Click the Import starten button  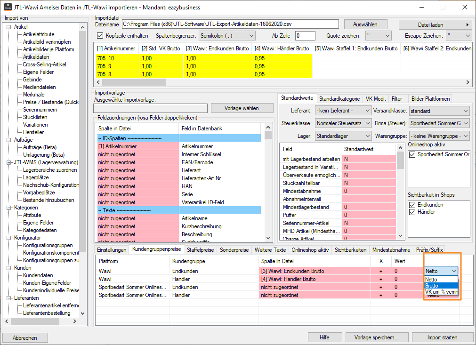point(442,337)
